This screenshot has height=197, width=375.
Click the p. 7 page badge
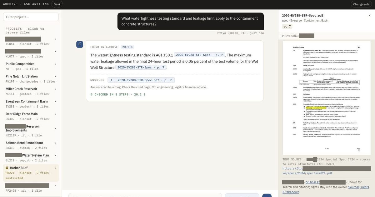(x=287, y=27)
